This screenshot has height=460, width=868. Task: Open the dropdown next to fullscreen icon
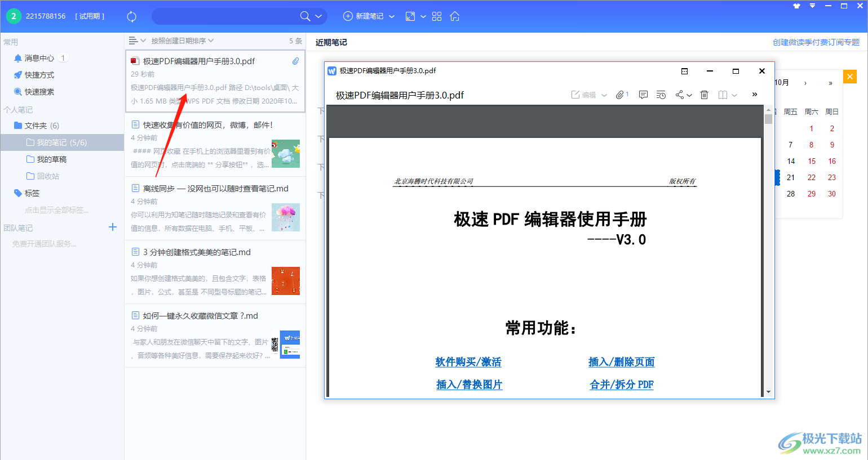click(x=423, y=16)
